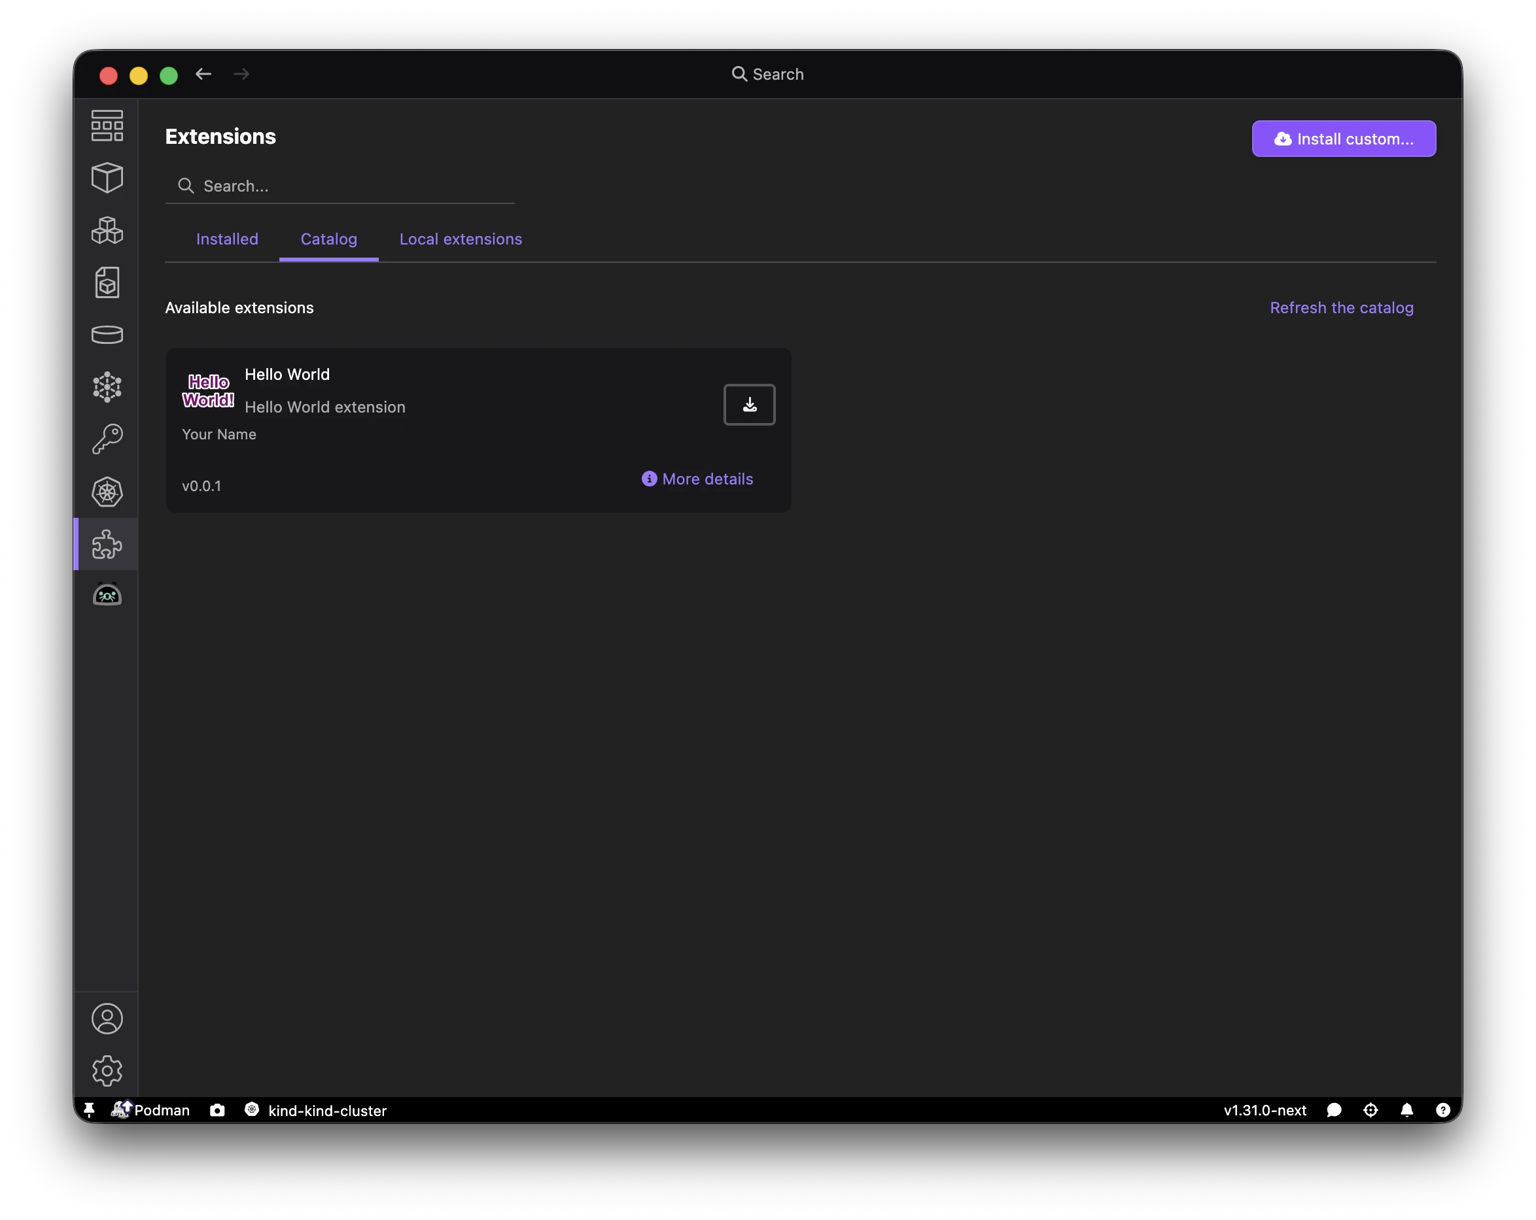The image size is (1536, 1220).
Task: Open the Dashboard icon in sidebar
Action: (x=107, y=126)
